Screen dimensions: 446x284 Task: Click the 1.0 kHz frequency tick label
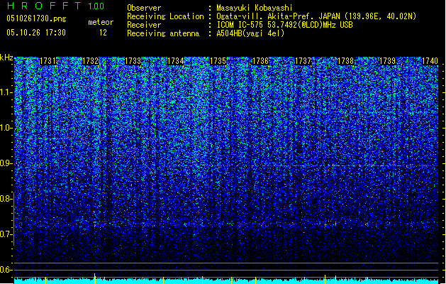click(6, 129)
